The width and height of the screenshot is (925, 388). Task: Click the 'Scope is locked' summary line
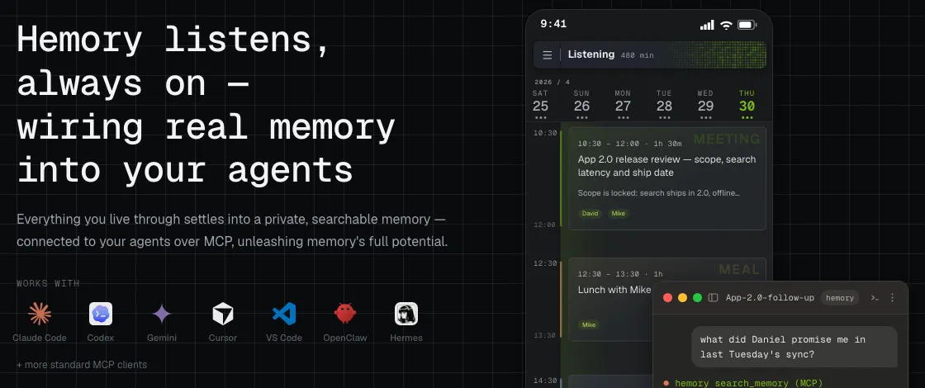(x=659, y=193)
